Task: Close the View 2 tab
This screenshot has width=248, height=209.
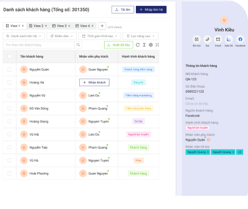Action: (46, 26)
